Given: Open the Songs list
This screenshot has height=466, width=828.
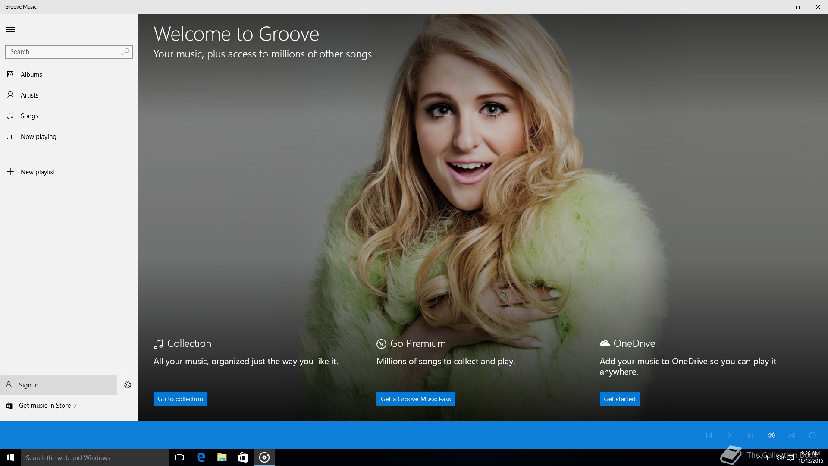Looking at the screenshot, I should 29,116.
